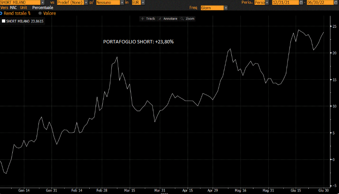The height and width of the screenshot is (194, 339).
Task: Toggle the SHORT MILANO legend checkbox
Action: (x=4, y=21)
